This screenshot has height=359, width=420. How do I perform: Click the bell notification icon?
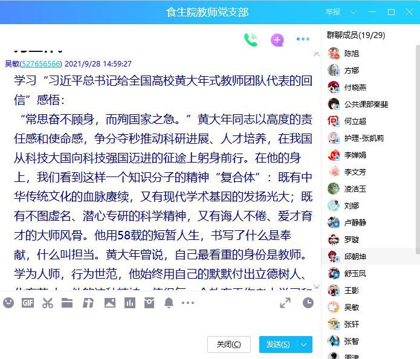169,303
